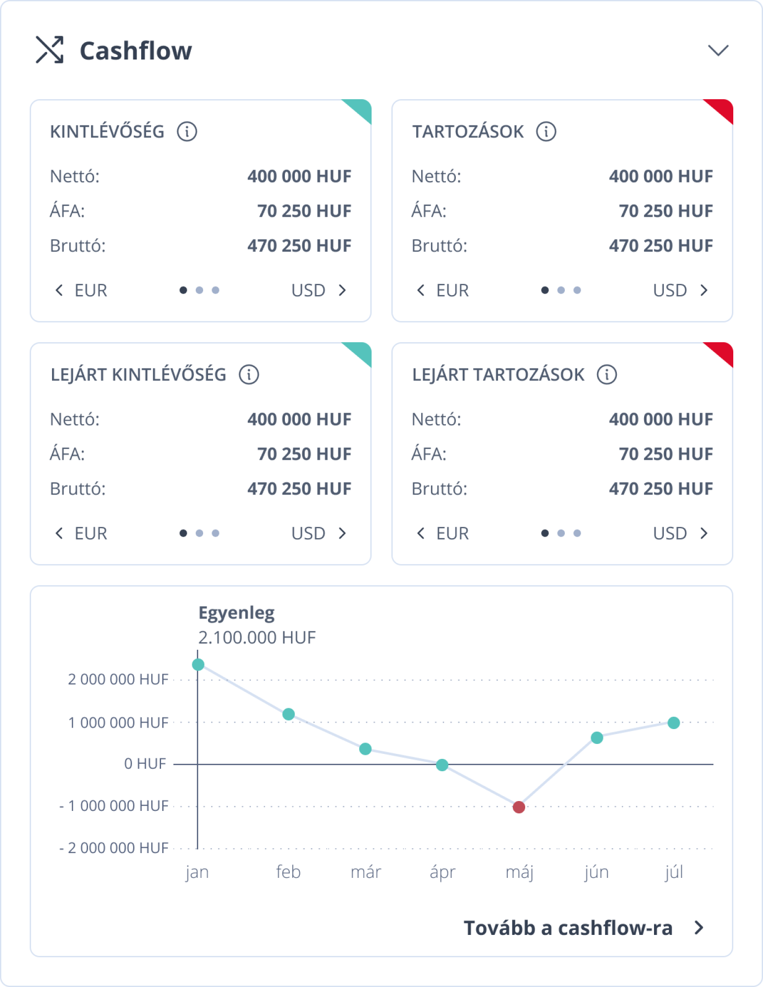Open the Tovább a cashflow-ra link
Screen dimensions: 763x987
568,928
